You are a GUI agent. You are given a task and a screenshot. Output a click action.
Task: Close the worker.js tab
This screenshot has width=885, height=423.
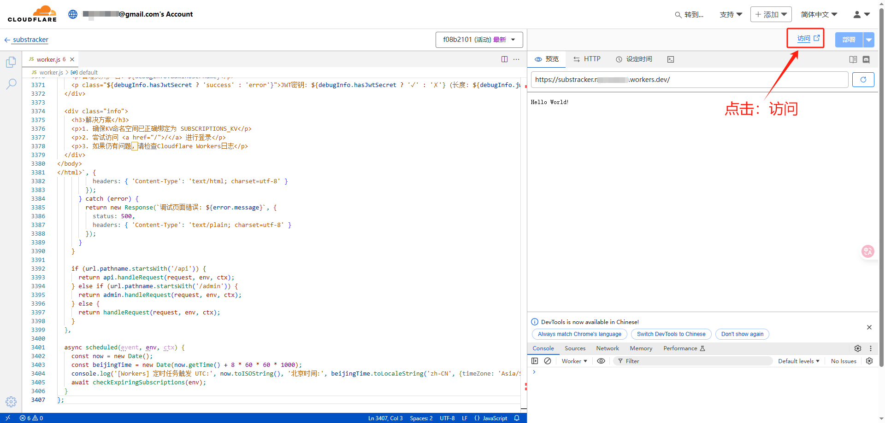click(x=72, y=59)
